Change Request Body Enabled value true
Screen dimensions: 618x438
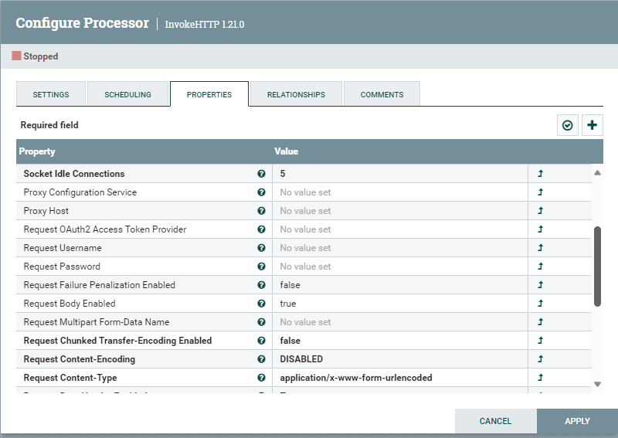(399, 303)
